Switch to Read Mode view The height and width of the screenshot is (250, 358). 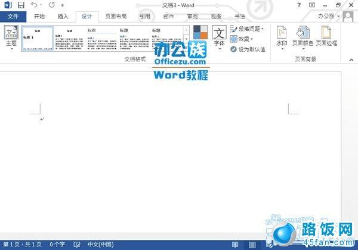[x=235, y=245]
